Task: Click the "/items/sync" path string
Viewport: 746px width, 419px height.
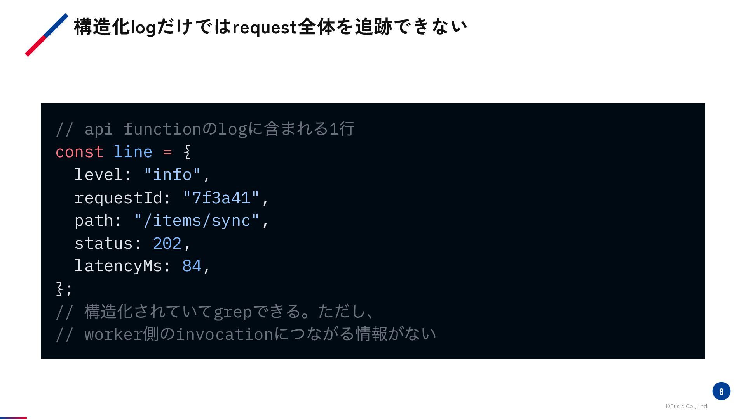Action: point(196,220)
